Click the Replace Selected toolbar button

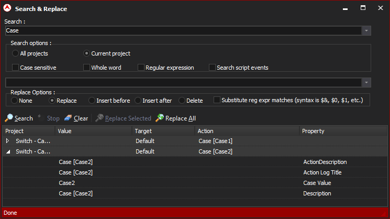124,118
